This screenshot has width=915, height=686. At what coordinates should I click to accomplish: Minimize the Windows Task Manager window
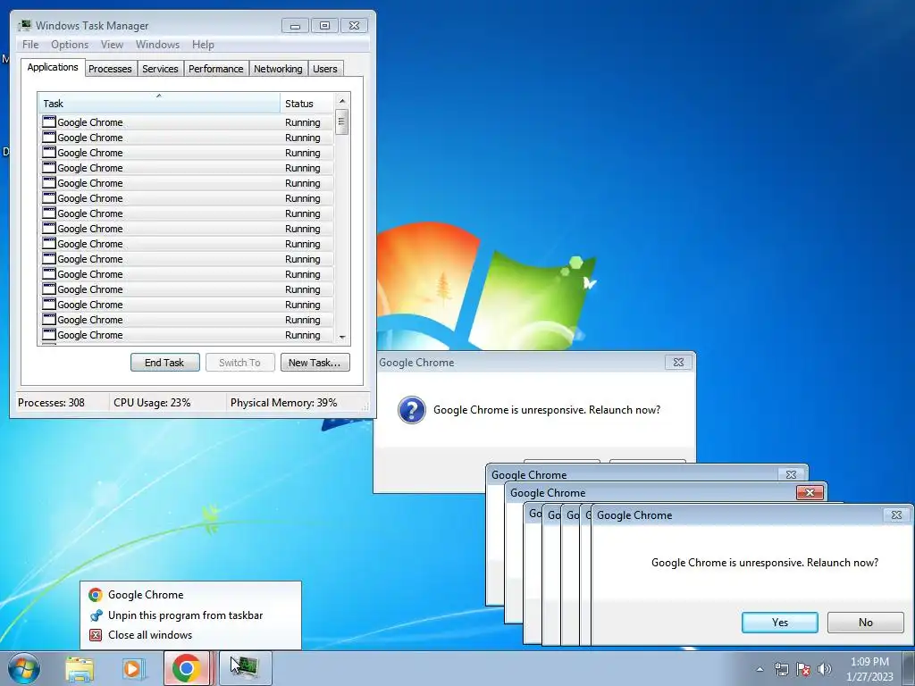pos(295,26)
